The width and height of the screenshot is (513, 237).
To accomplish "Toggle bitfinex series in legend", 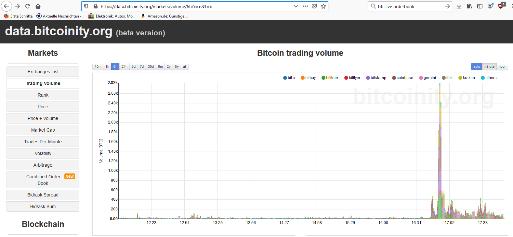I will [330, 78].
